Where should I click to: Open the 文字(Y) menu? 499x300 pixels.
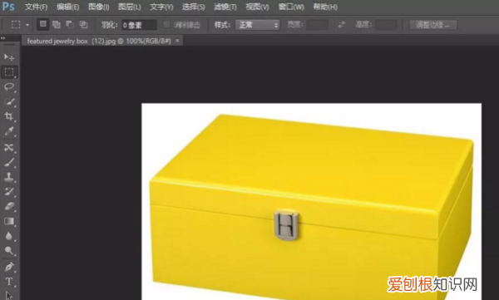click(x=161, y=7)
